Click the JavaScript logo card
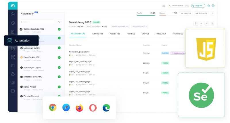 [205, 48]
